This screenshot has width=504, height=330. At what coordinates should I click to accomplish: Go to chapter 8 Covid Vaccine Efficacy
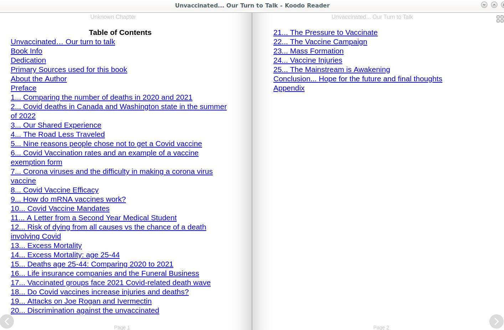pos(55,190)
